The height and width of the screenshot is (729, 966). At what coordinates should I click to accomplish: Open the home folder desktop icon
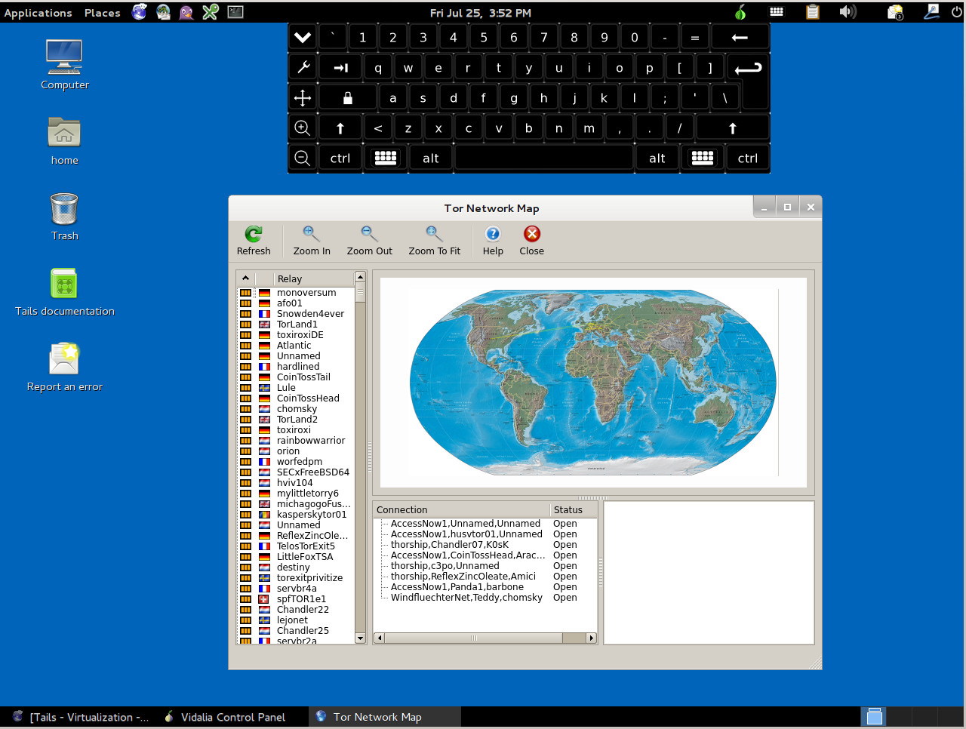tap(64, 140)
